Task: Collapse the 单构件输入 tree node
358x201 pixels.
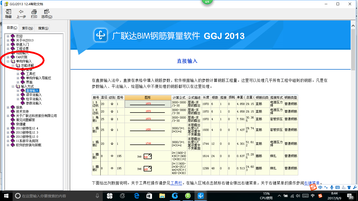Action: click(x=8, y=61)
